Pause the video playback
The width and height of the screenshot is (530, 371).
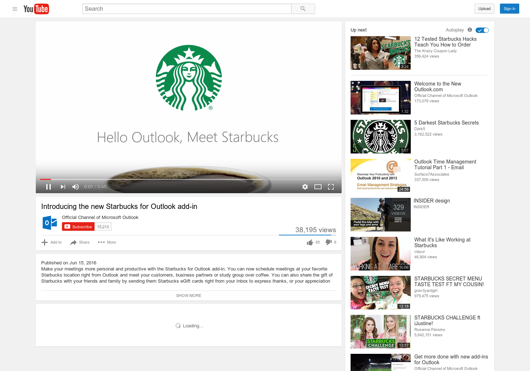click(x=48, y=186)
